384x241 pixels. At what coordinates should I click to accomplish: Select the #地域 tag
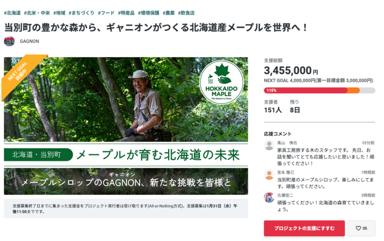(59, 13)
